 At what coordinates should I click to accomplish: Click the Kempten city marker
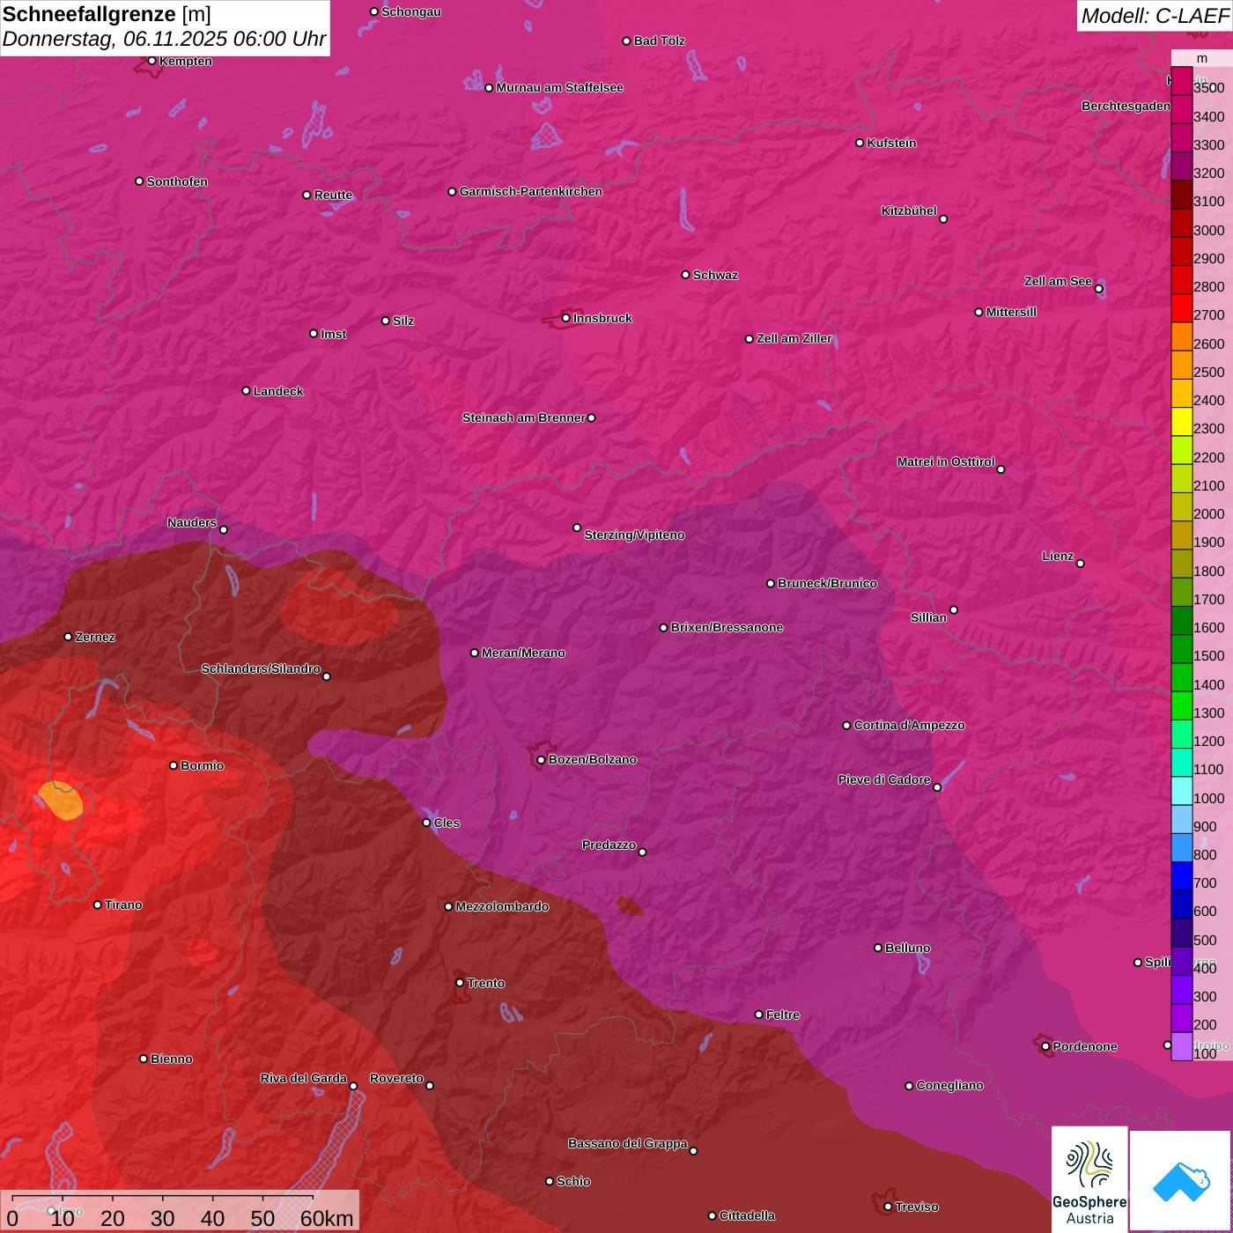click(x=151, y=61)
